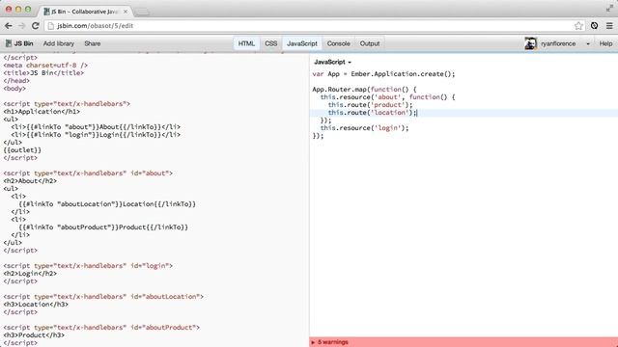Click the extension icon beside the star
Image resolution: width=618 pixels, height=347 pixels.
pyautogui.click(x=594, y=26)
